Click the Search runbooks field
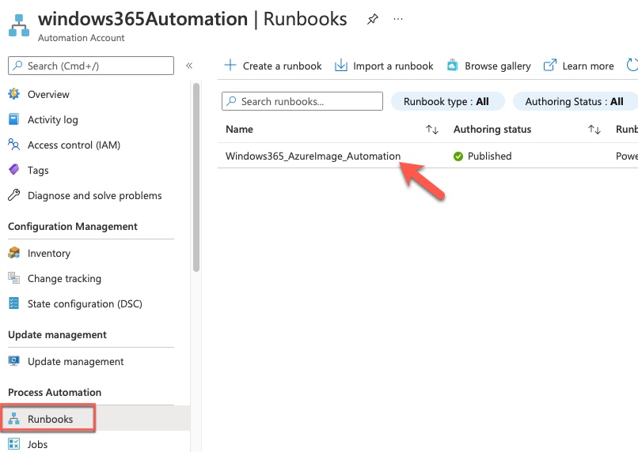The image size is (638, 452). 302,101
